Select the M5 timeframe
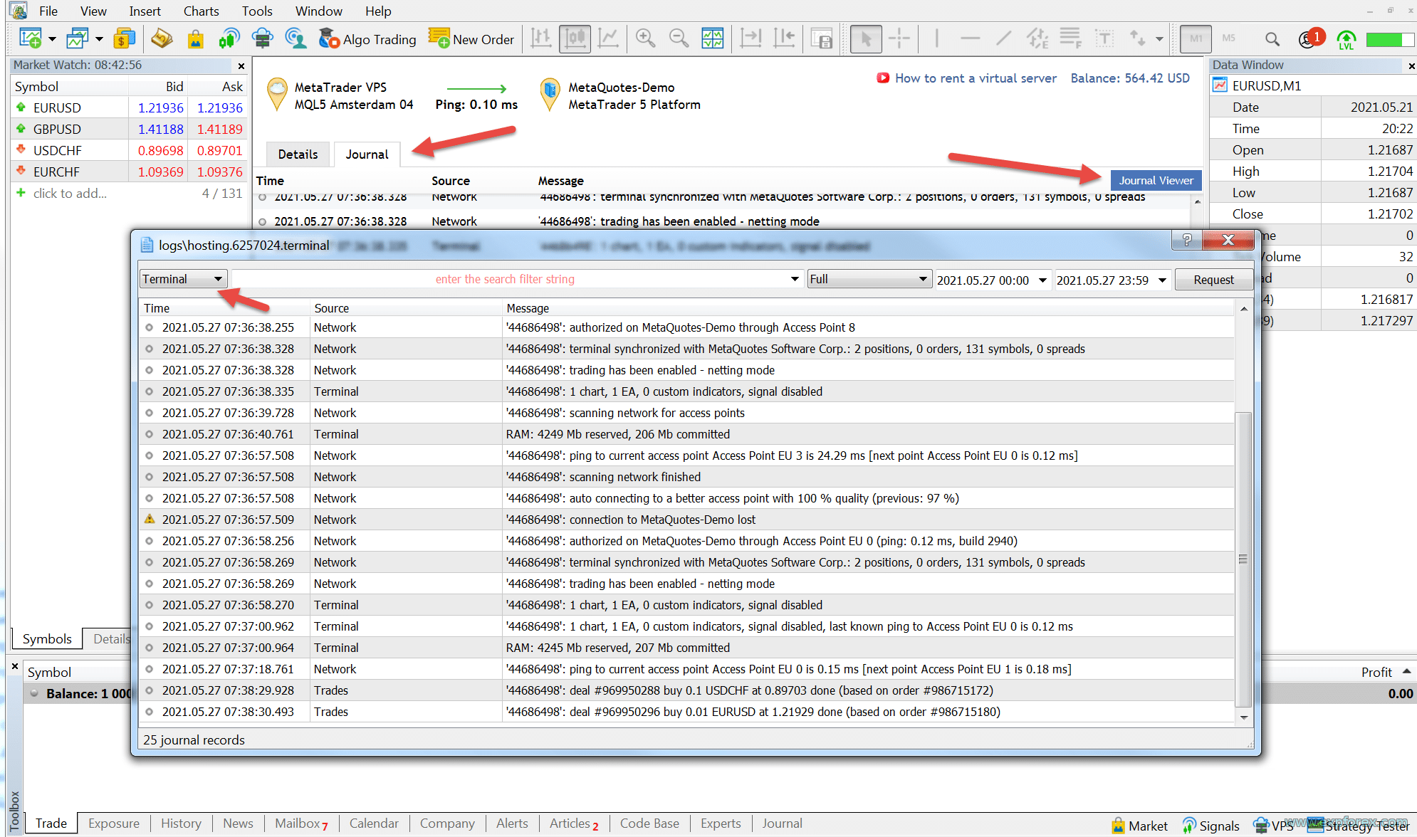 [1229, 38]
